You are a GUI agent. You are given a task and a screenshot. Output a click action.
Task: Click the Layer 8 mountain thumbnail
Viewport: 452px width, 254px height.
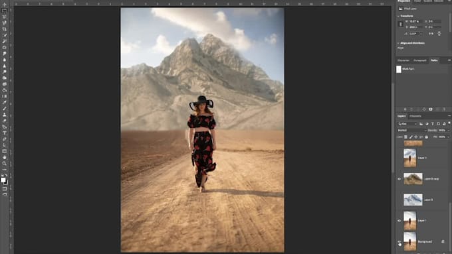413,200
